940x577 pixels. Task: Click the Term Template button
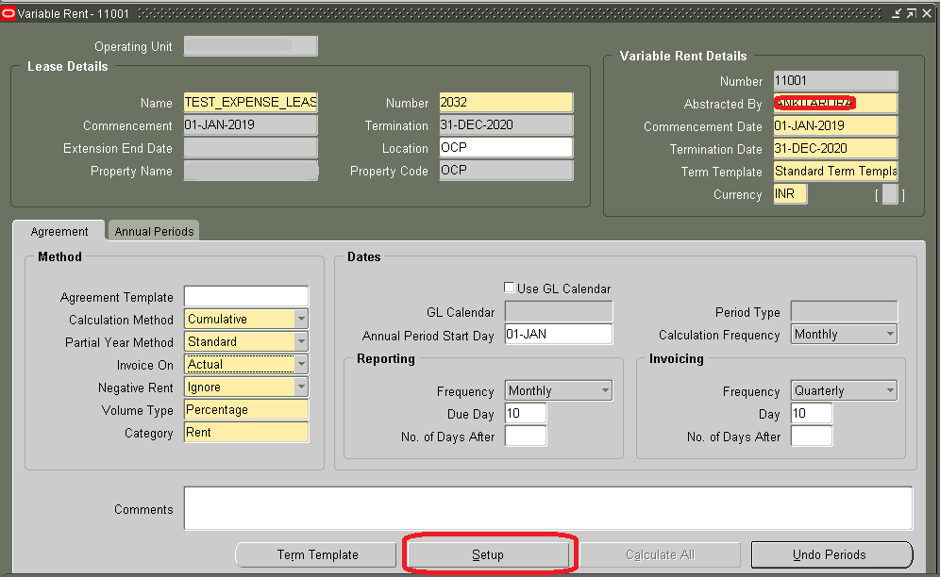pos(315,554)
